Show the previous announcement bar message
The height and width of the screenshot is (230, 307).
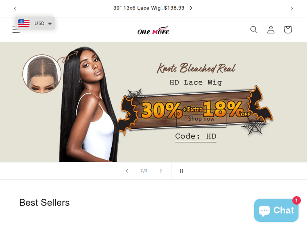[15, 9]
